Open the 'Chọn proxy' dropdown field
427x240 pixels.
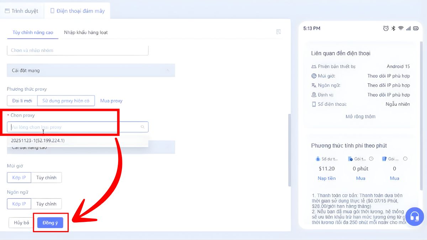[x=75, y=127]
